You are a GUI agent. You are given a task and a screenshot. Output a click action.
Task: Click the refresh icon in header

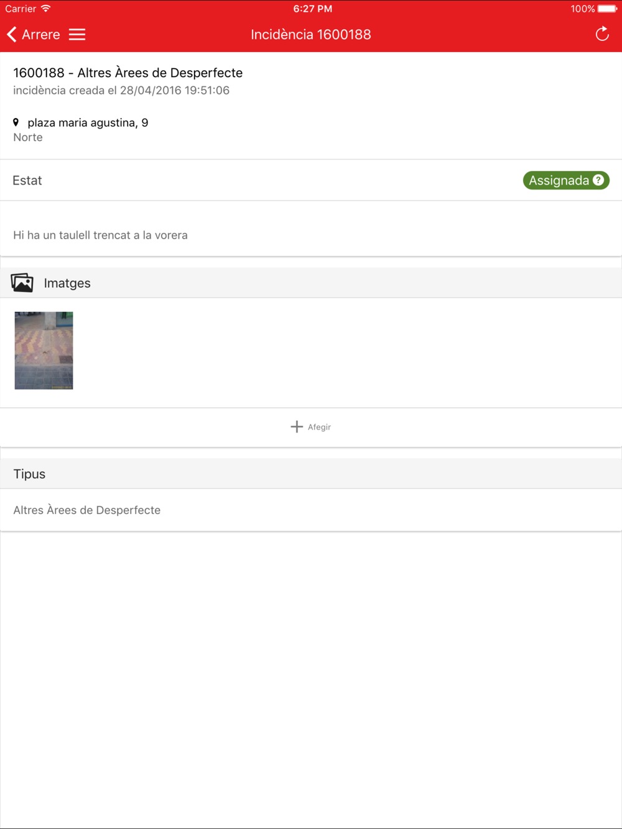point(602,34)
